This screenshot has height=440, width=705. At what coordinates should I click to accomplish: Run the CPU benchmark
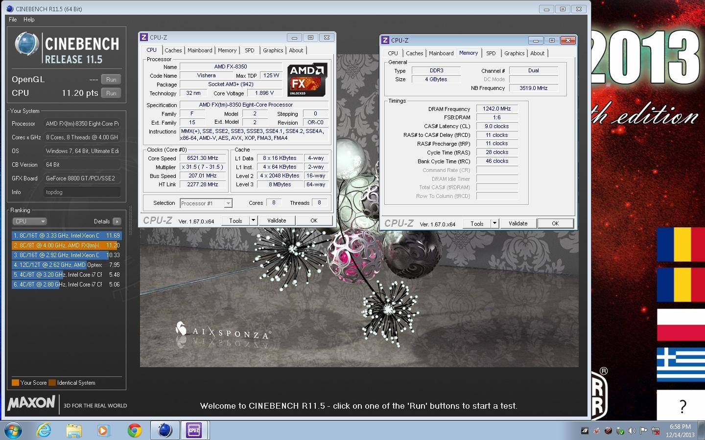tap(111, 93)
